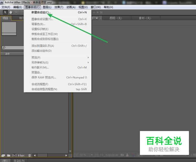Open the composition viewer dropdown arrow
Screen dimensions: 196x162
coord(97,18)
